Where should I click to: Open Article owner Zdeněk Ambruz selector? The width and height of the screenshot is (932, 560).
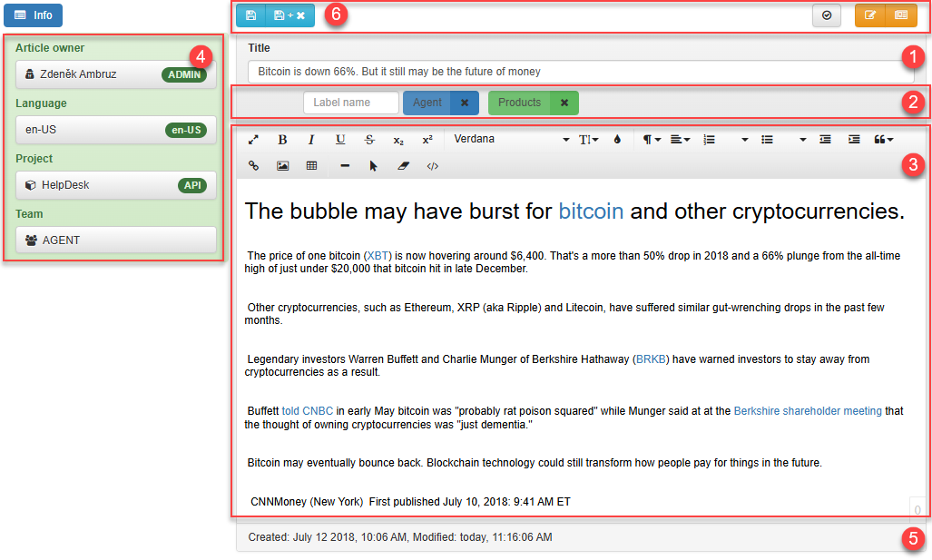[x=116, y=74]
